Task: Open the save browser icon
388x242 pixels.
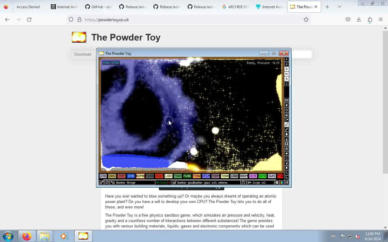Action: click(x=101, y=182)
